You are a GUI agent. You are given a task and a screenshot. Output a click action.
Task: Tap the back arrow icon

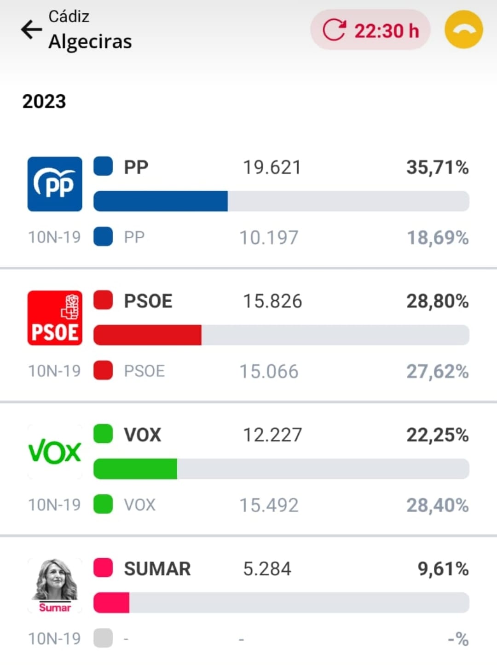(31, 30)
